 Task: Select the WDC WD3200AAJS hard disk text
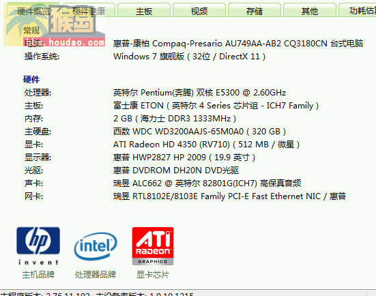tap(199, 132)
